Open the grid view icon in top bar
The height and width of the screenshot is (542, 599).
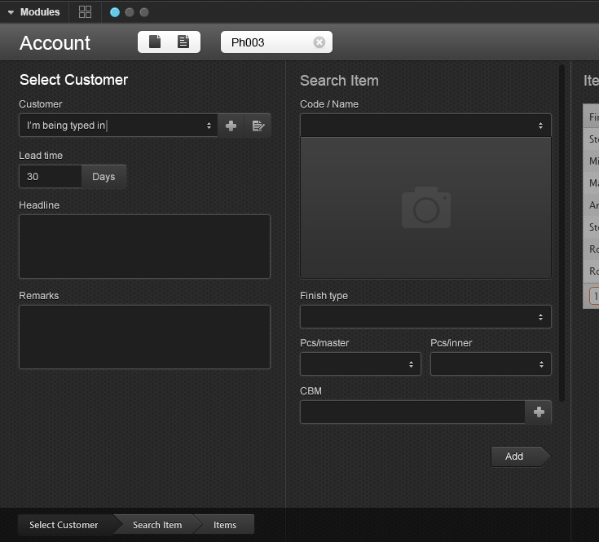point(85,12)
